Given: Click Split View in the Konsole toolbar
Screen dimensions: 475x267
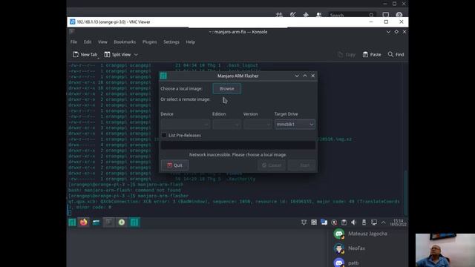Looking at the screenshot, I should (117, 54).
